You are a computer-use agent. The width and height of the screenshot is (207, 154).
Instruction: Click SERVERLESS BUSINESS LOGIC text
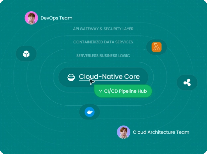tap(103, 56)
